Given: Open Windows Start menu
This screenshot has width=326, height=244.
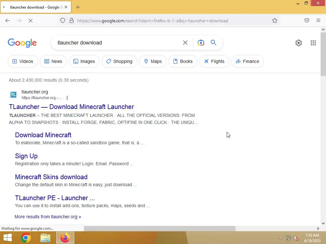Looking at the screenshot, I should point(8,238).
